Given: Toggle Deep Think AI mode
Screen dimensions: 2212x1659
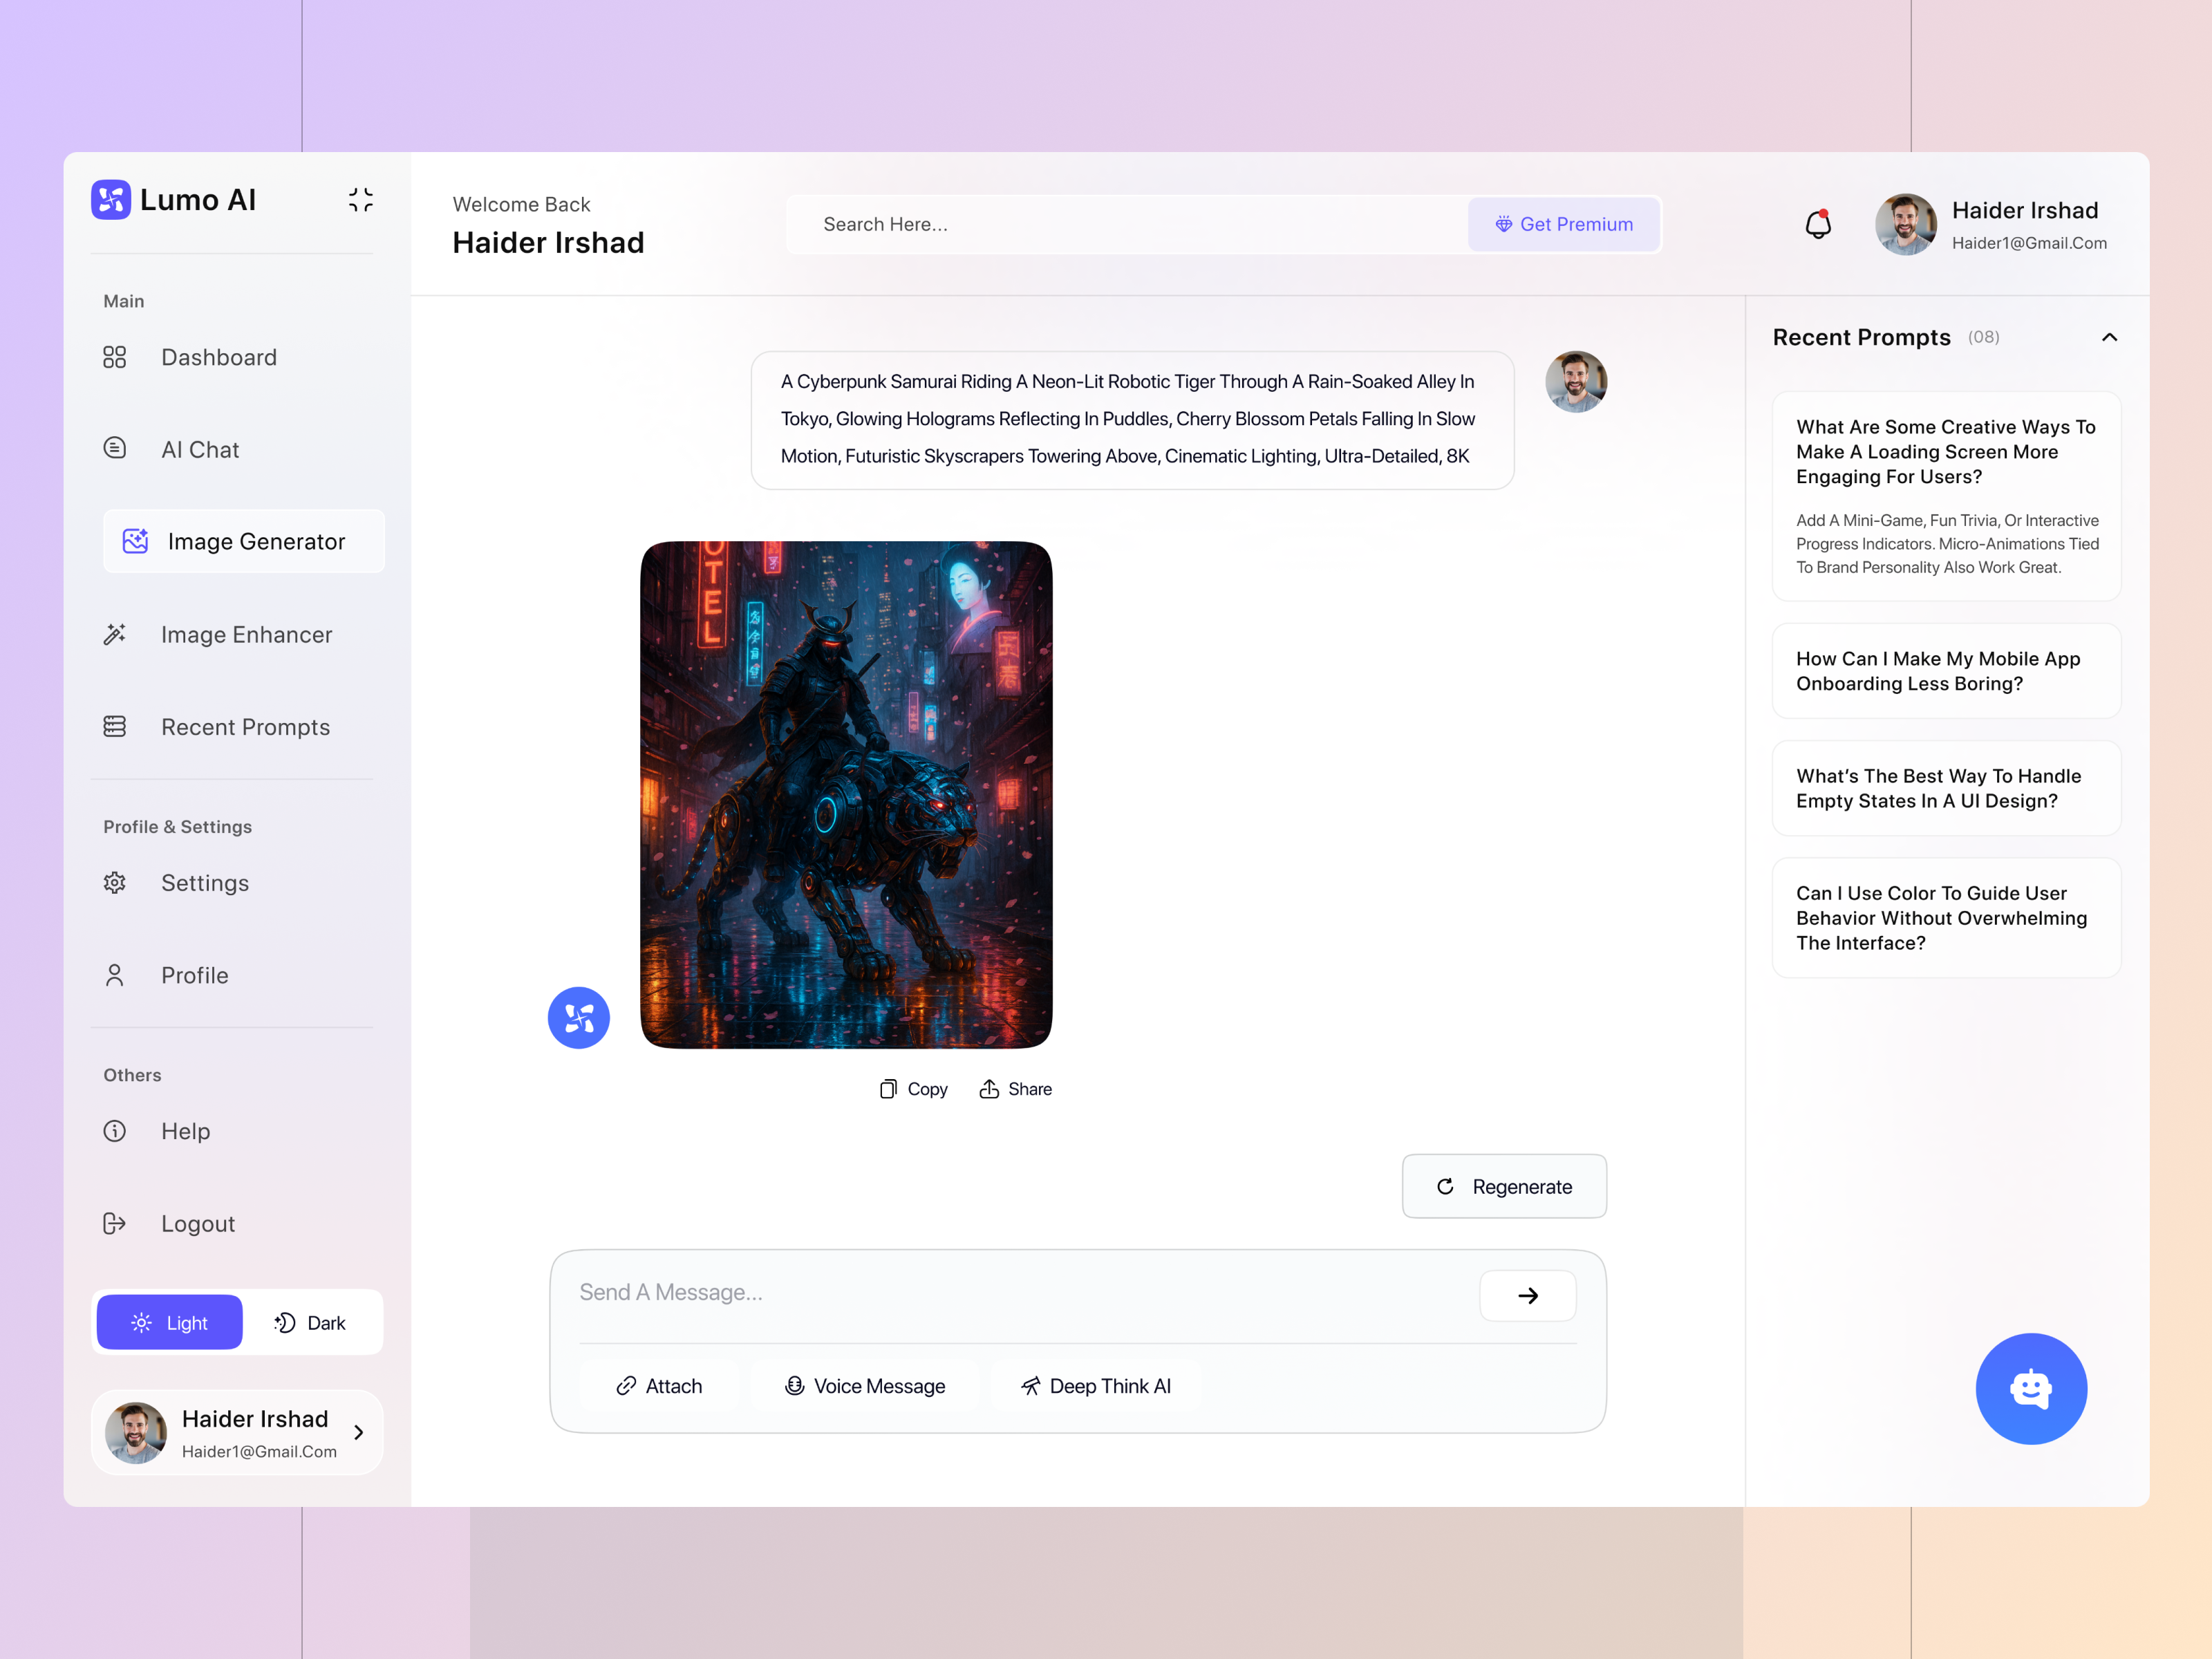Looking at the screenshot, I should pyautogui.click(x=1096, y=1386).
